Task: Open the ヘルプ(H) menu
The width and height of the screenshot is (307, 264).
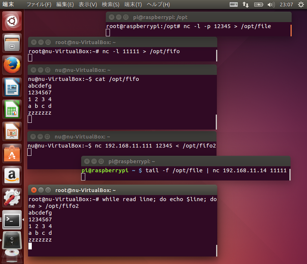Action: pyautogui.click(x=158, y=4)
